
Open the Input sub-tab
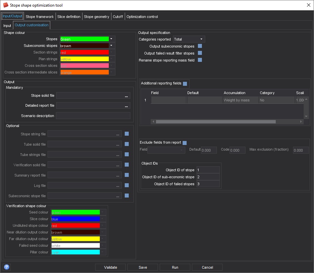click(x=7, y=26)
